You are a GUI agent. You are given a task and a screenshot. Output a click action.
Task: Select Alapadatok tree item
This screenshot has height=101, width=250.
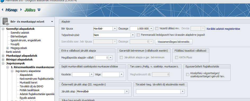point(26,75)
